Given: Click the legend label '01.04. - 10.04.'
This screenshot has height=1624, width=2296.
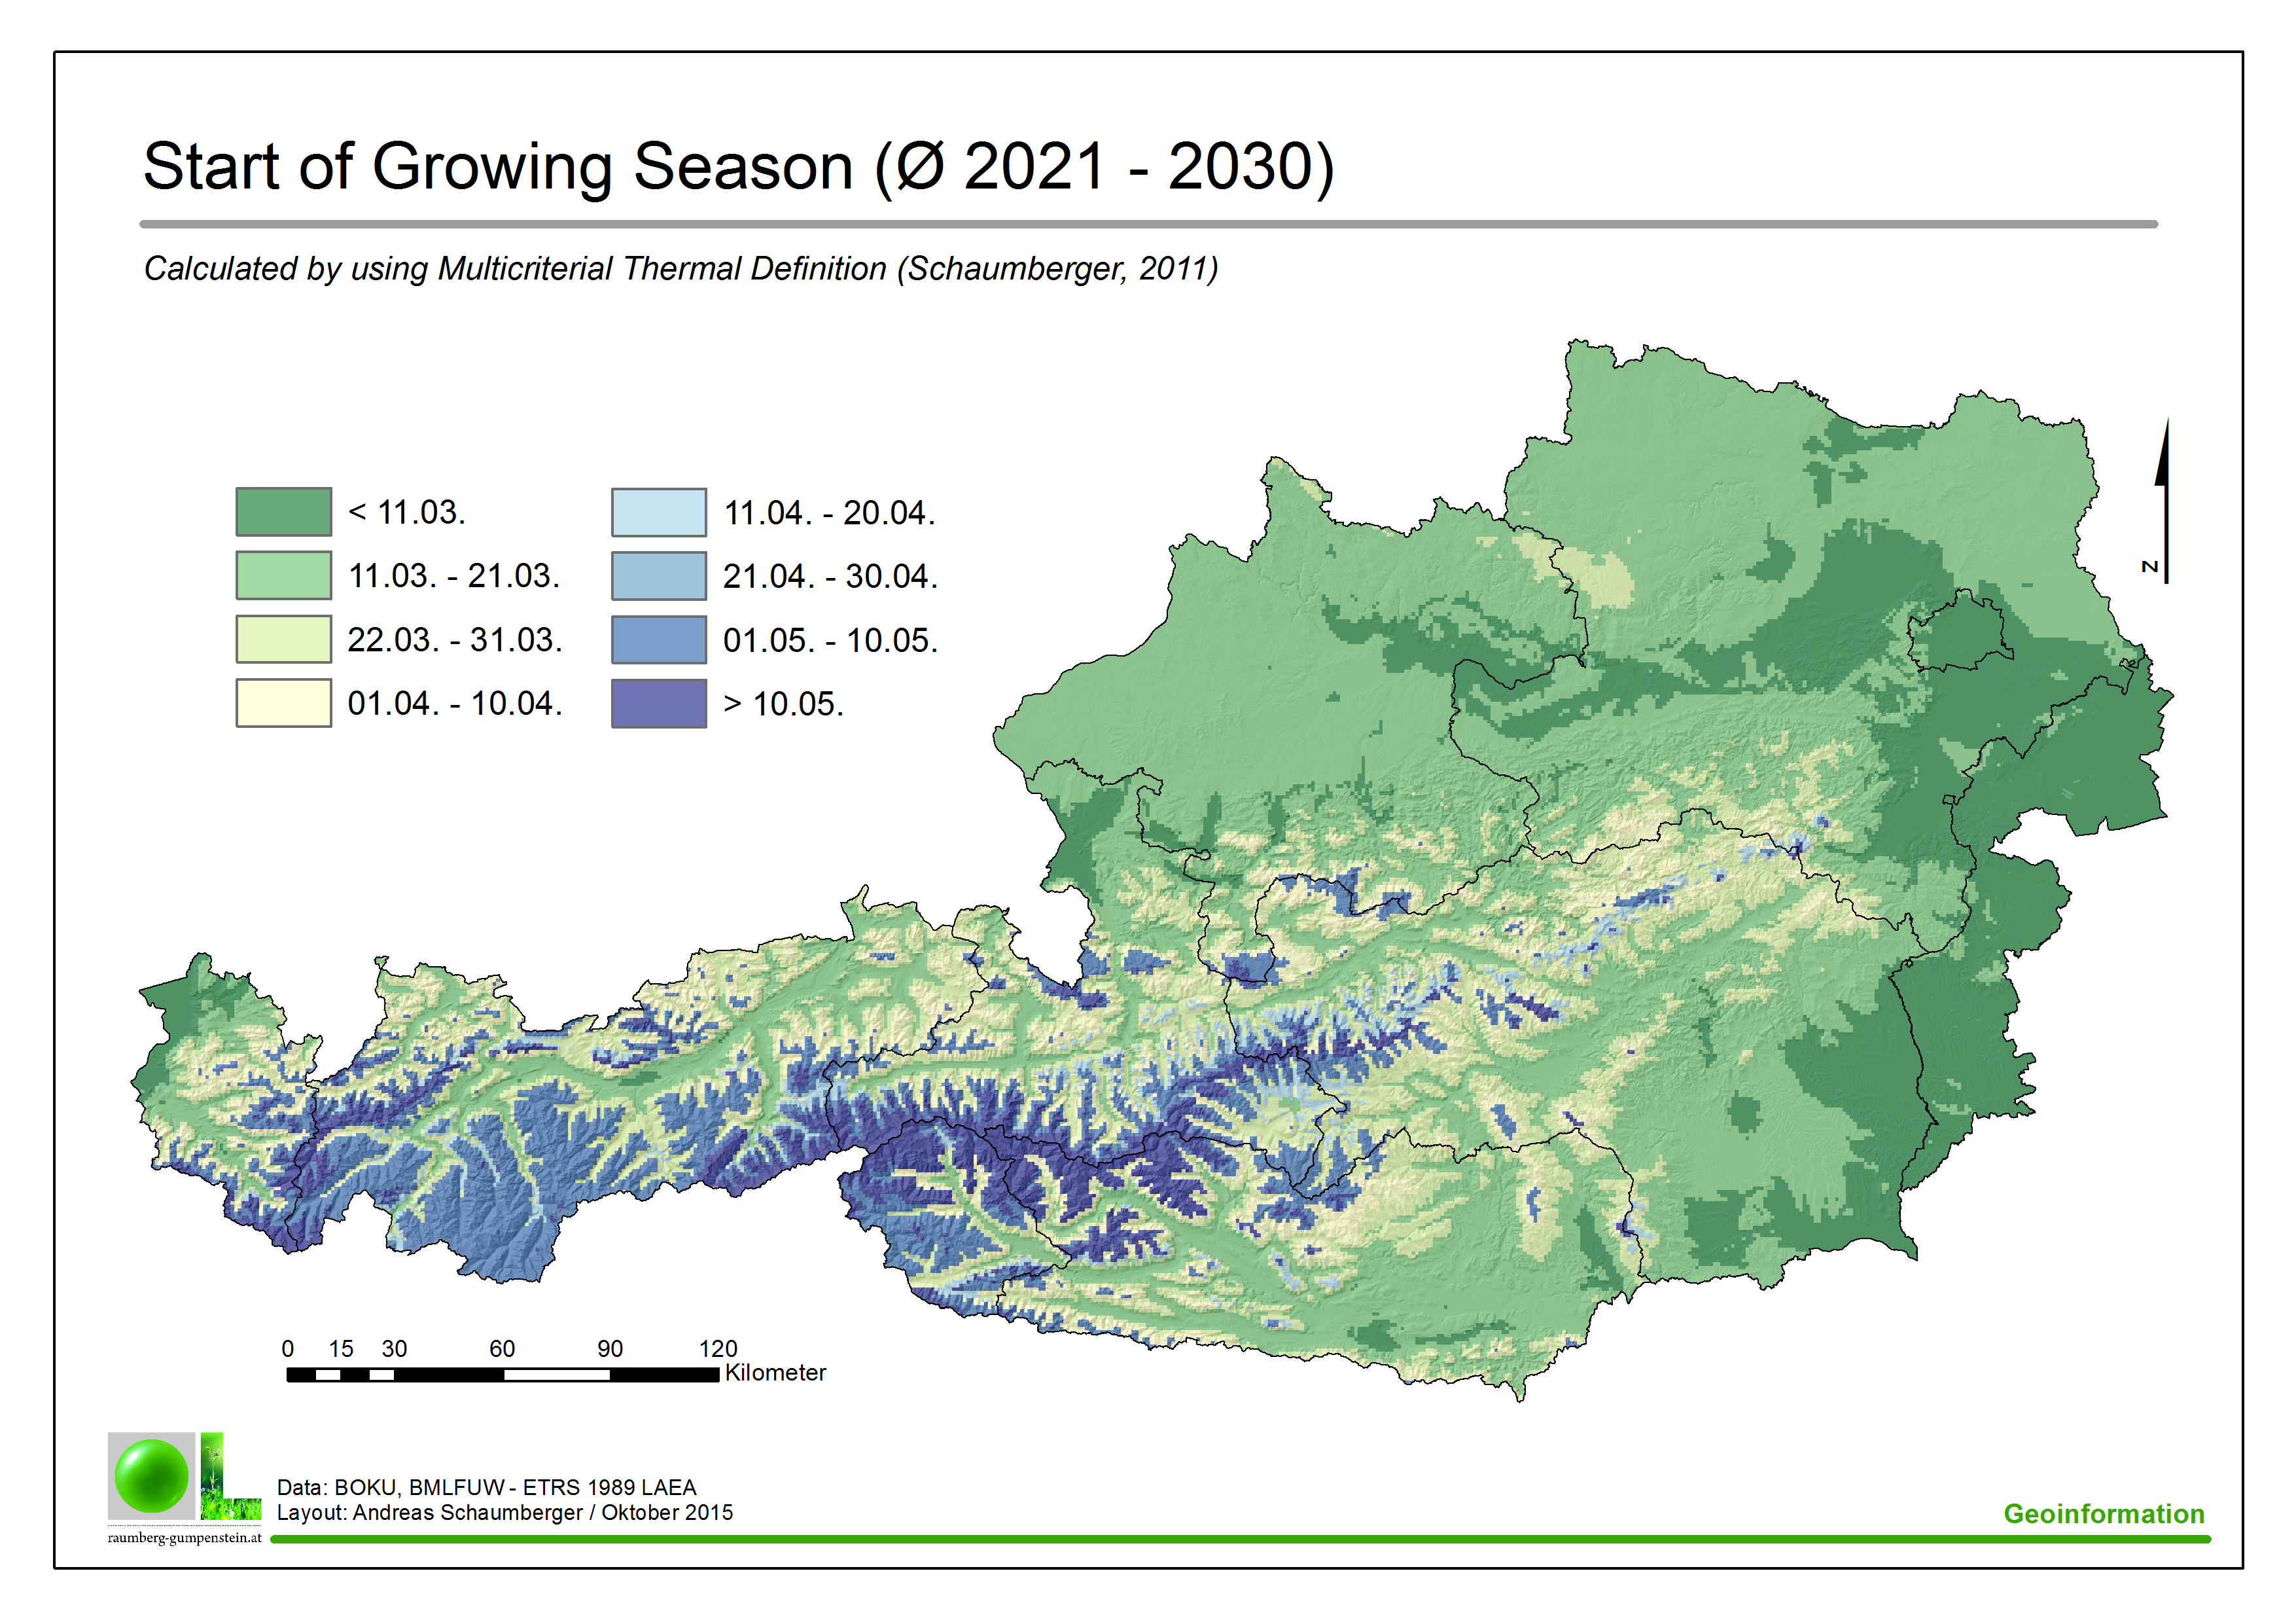Looking at the screenshot, I should click(x=455, y=704).
